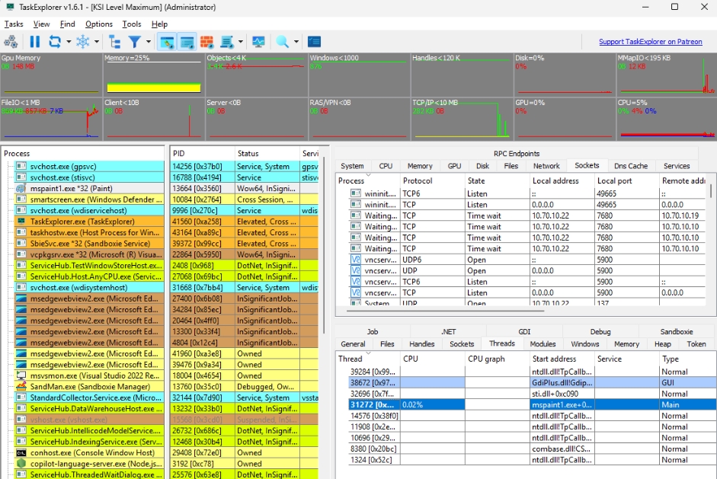Viewport: 717px width, 479px height.
Task: Click the magnifying glass find icon
Action: pyautogui.click(x=282, y=42)
